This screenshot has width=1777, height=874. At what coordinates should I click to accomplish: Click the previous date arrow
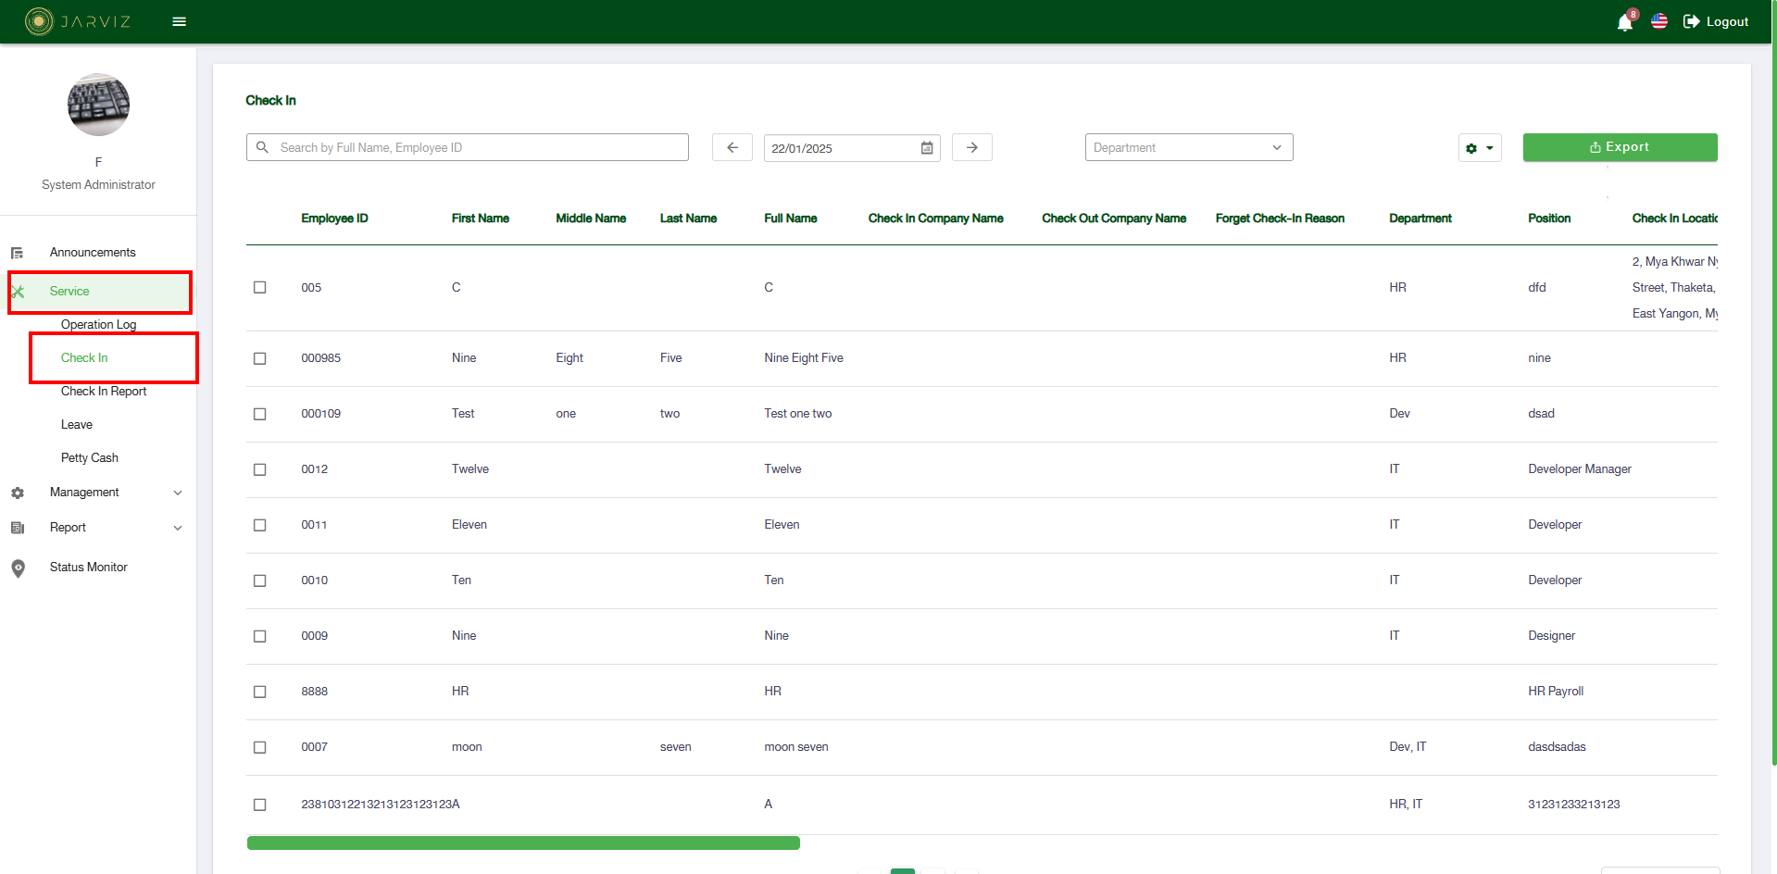732,147
